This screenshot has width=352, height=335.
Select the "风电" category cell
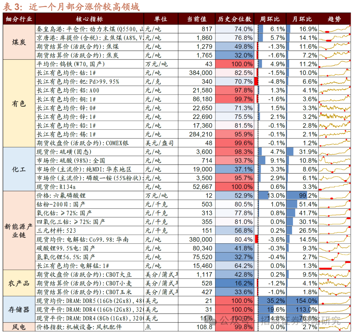(19, 327)
